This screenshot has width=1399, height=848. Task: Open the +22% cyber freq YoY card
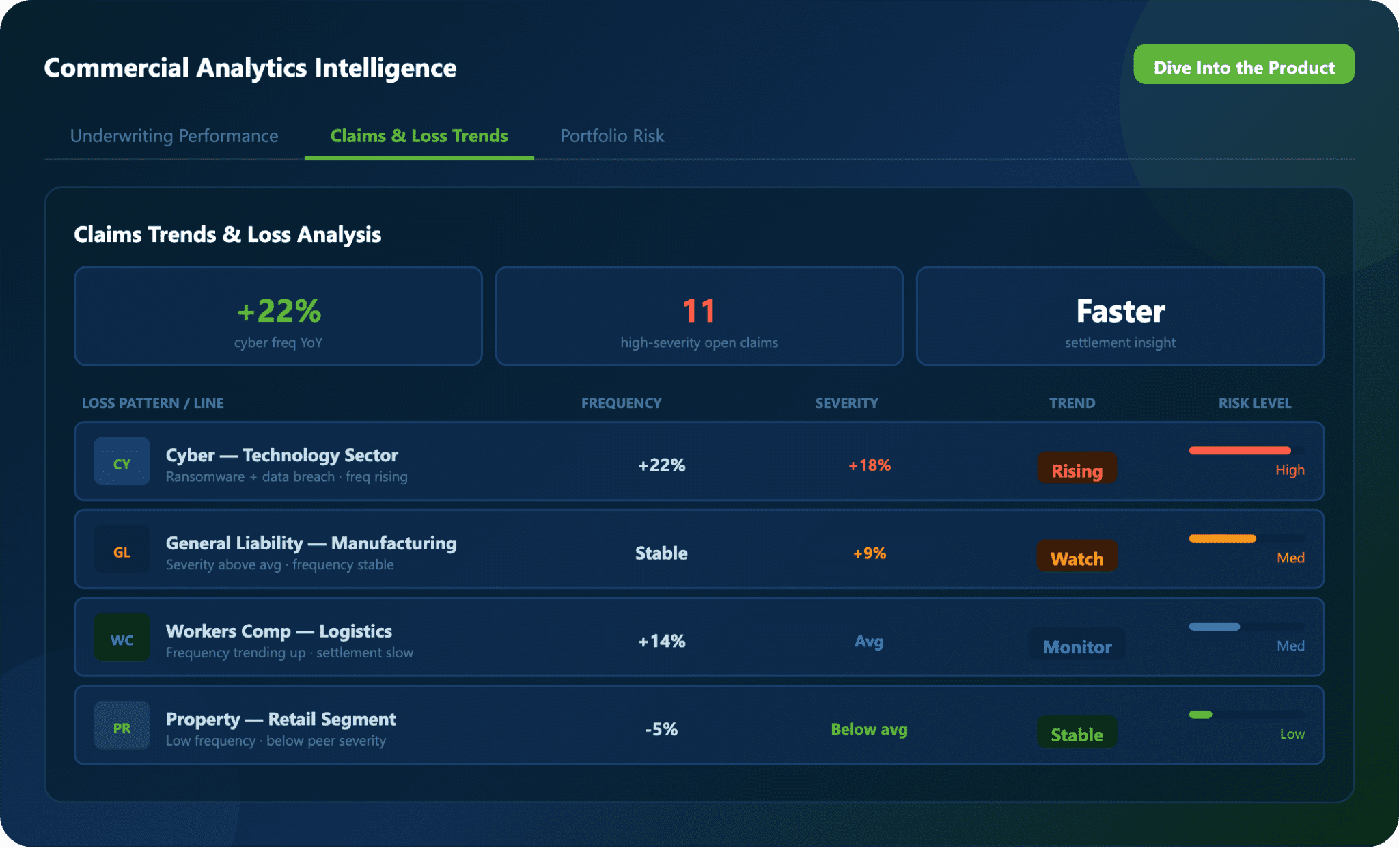pyautogui.click(x=278, y=316)
